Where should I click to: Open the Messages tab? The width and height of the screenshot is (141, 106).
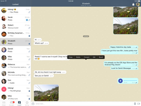12,103
